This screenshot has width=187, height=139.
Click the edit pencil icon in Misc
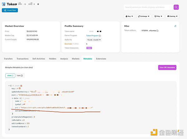(x=175, y=26)
